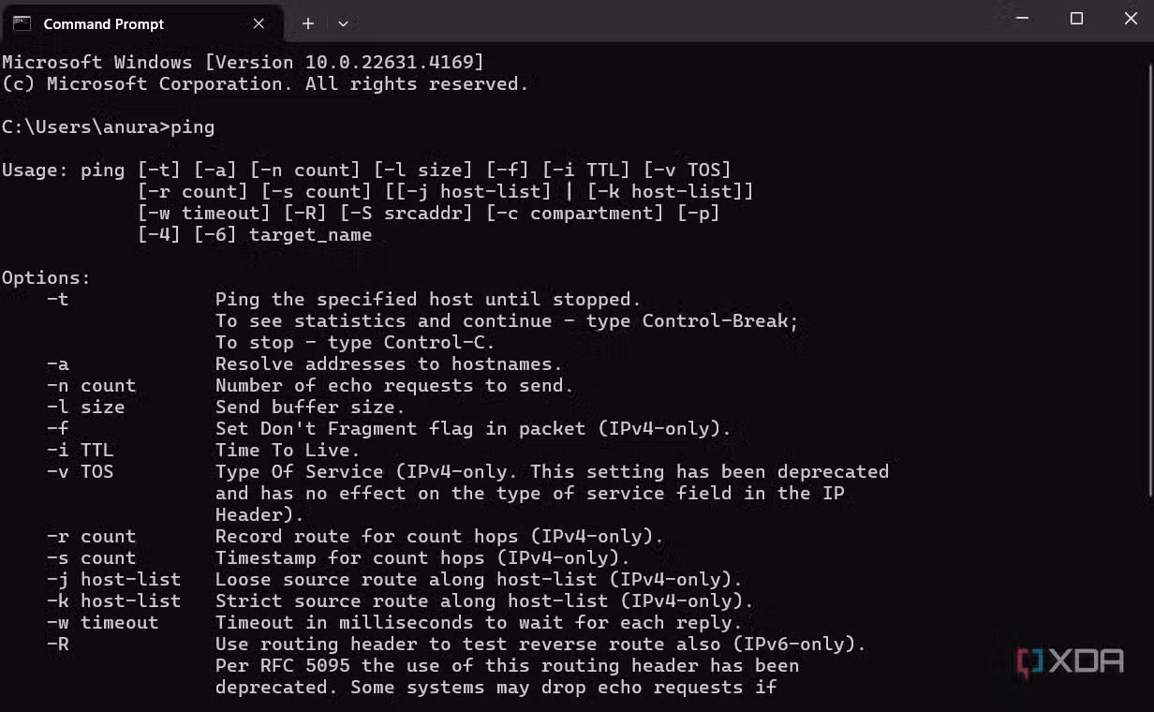Click the typed 'ping' command text
This screenshot has width=1154, height=712.
[192, 127]
